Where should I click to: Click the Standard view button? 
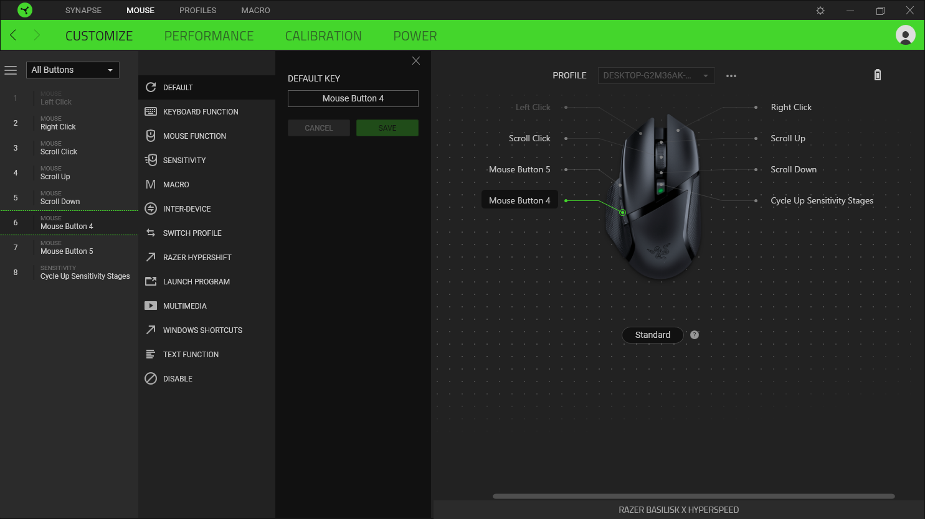tap(652, 335)
